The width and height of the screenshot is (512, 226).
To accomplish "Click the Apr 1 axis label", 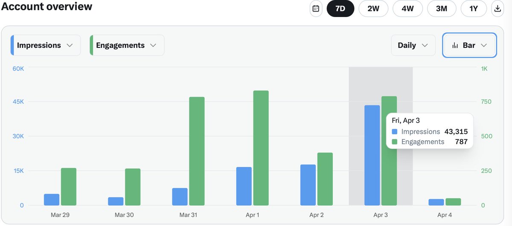I will point(252,215).
